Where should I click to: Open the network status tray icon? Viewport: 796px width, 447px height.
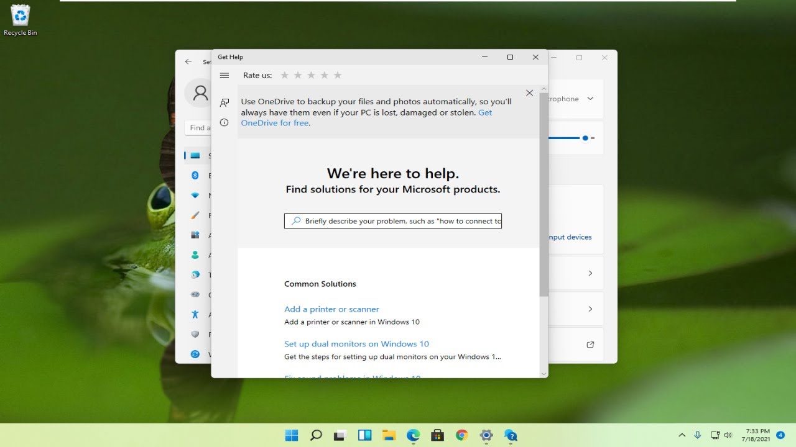[715, 435]
